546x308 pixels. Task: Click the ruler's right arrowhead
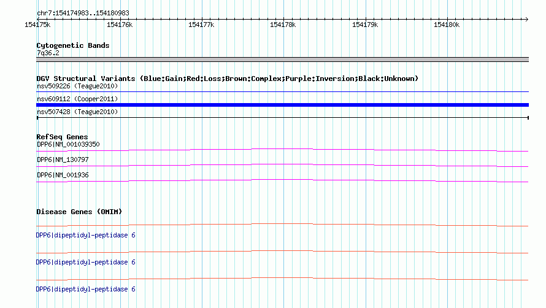[526, 19]
